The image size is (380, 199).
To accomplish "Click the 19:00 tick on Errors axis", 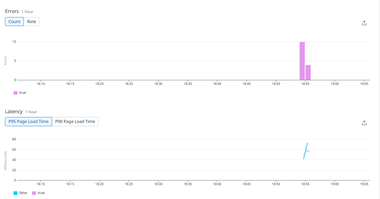I will coord(335,84).
